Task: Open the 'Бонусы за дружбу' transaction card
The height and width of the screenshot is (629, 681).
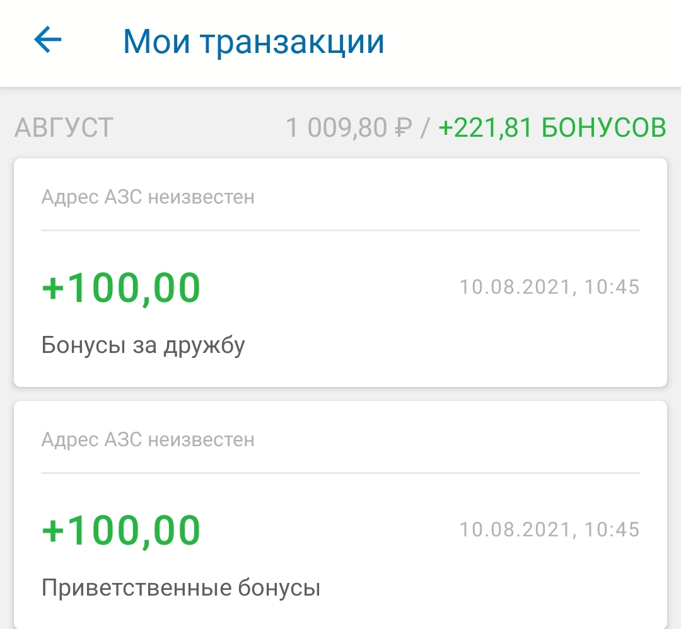Action: (340, 273)
